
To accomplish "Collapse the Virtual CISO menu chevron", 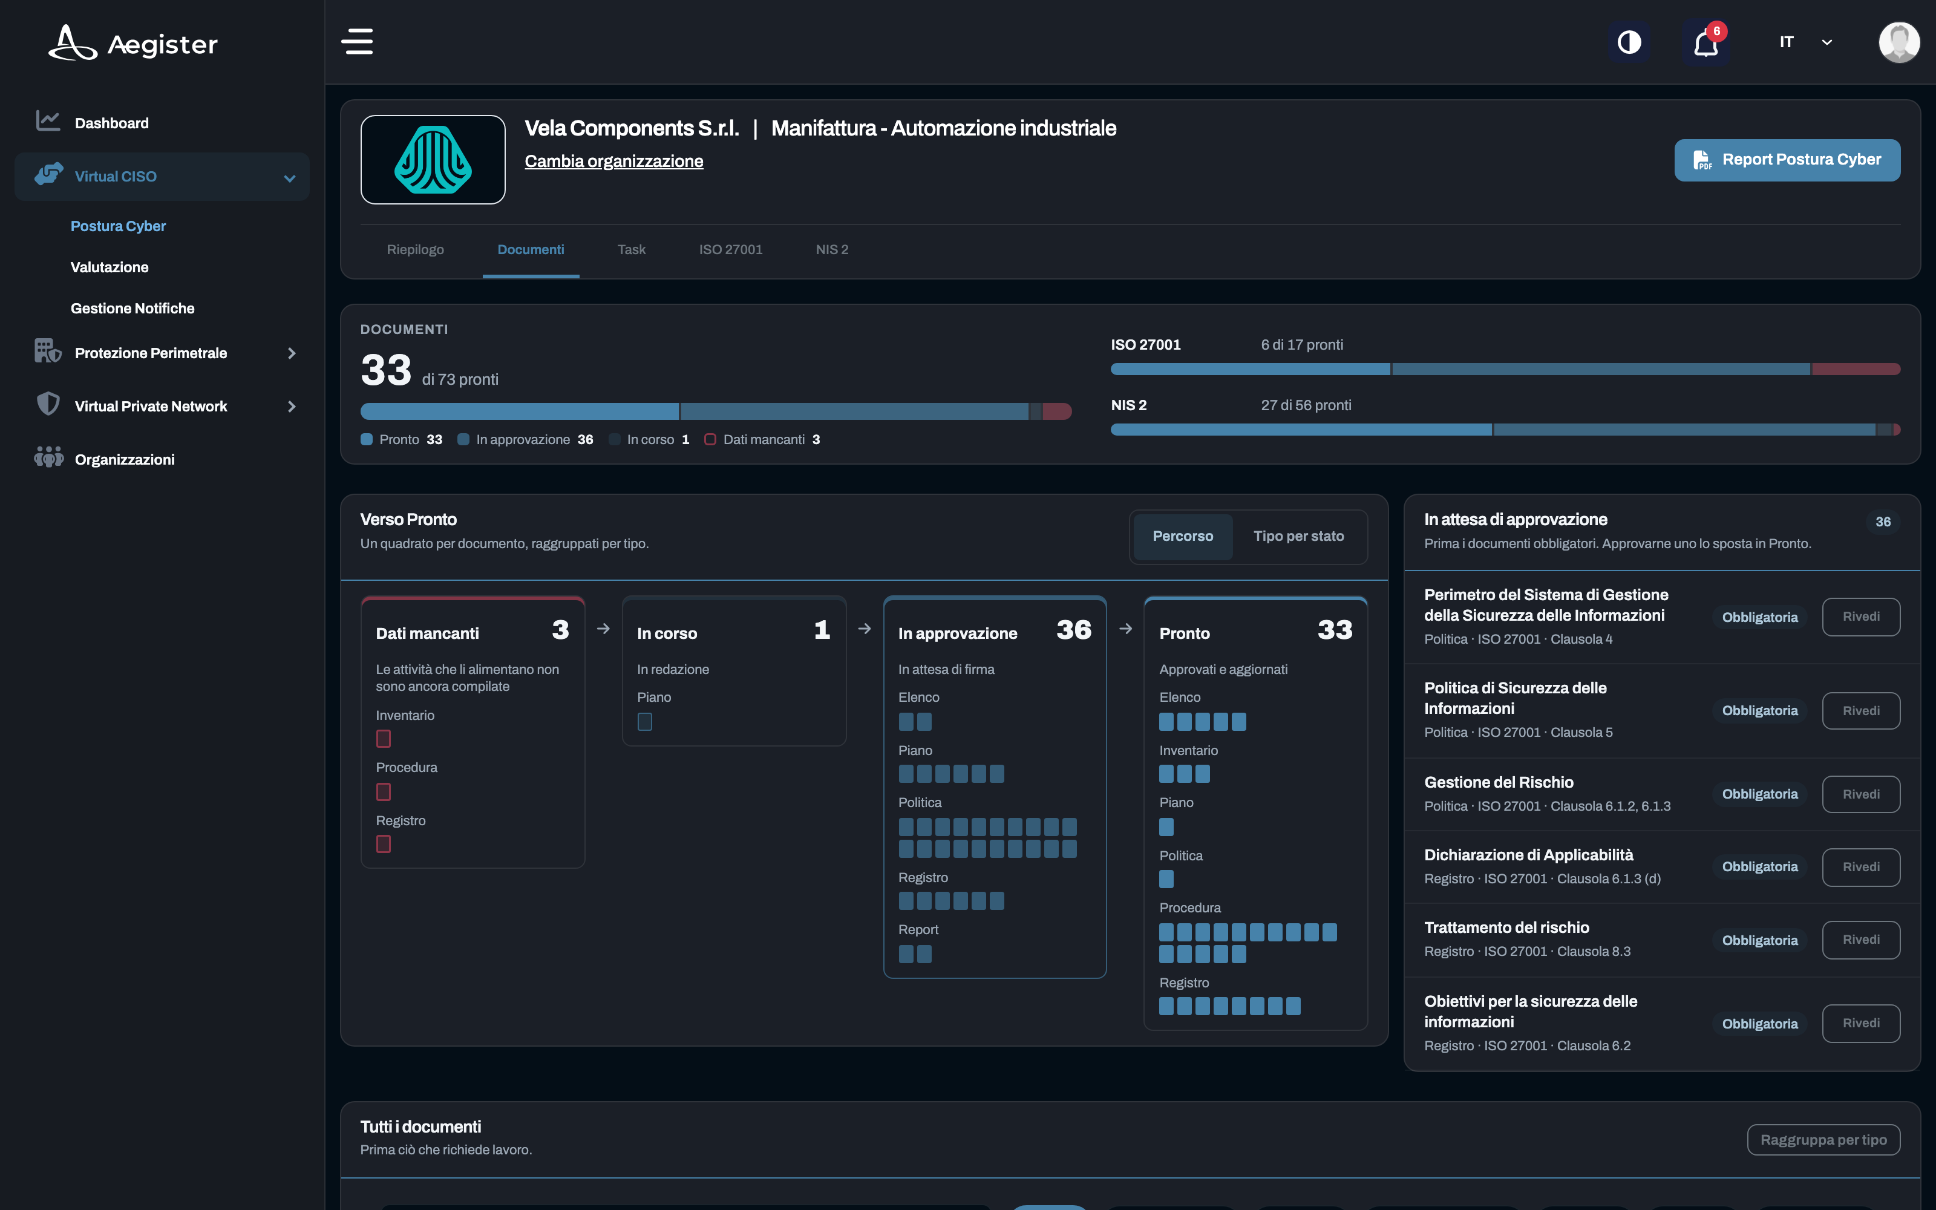I will click(290, 178).
